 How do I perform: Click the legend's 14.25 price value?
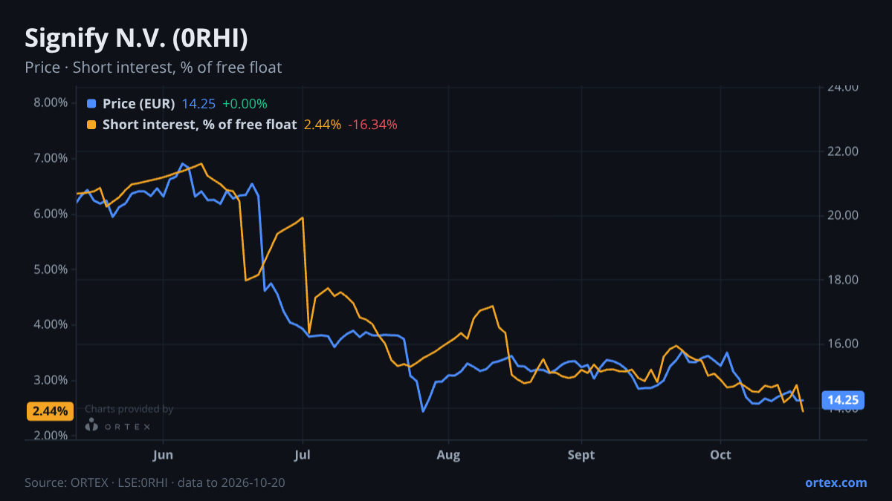pyautogui.click(x=198, y=104)
